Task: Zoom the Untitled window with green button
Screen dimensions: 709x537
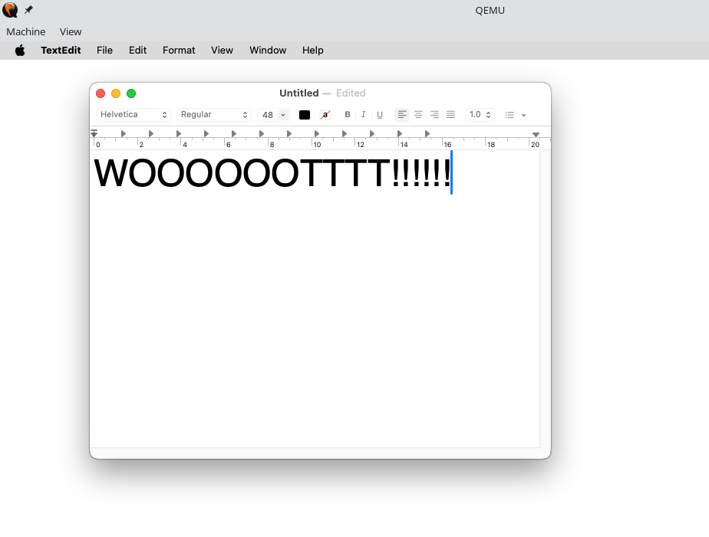Action: click(x=131, y=93)
